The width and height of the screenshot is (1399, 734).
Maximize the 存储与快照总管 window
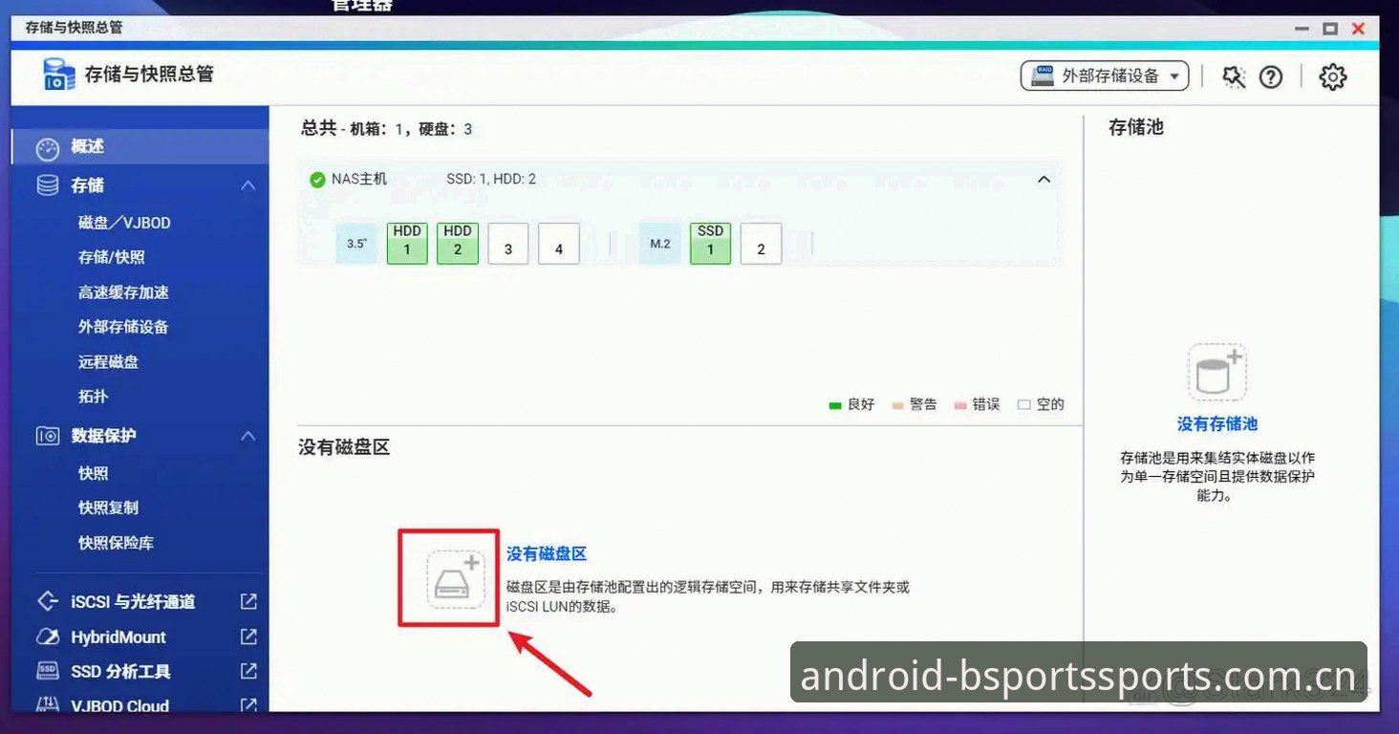click(x=1330, y=29)
